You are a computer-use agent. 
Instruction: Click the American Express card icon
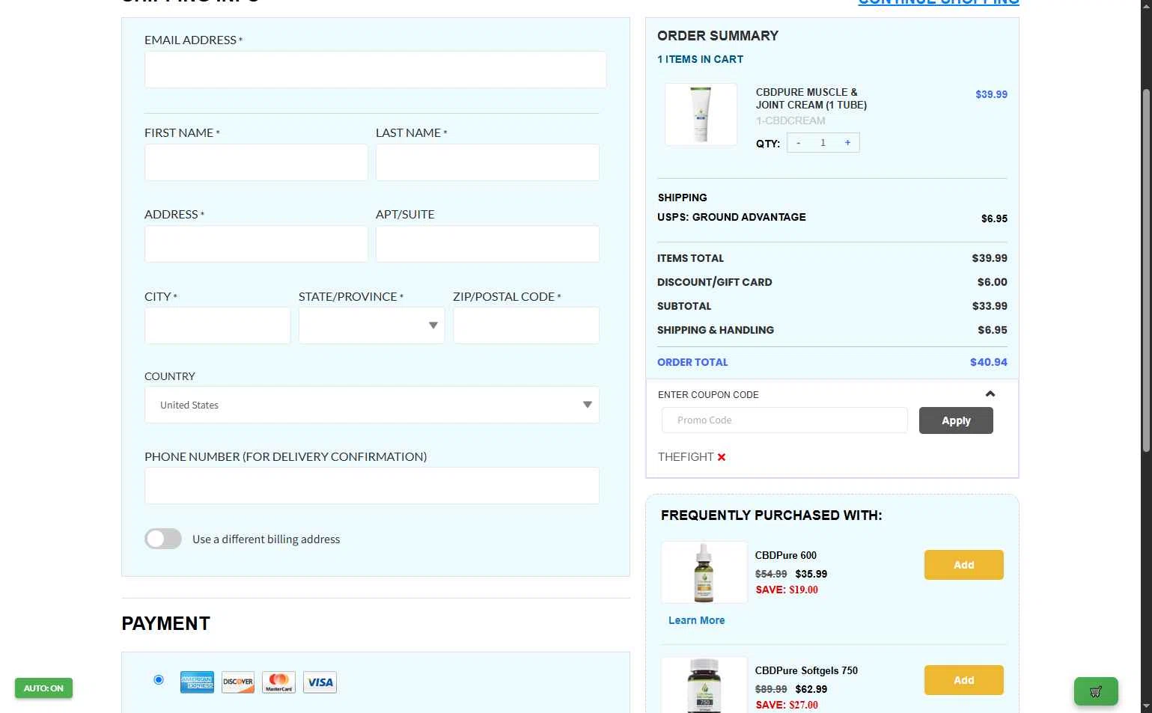coord(197,682)
